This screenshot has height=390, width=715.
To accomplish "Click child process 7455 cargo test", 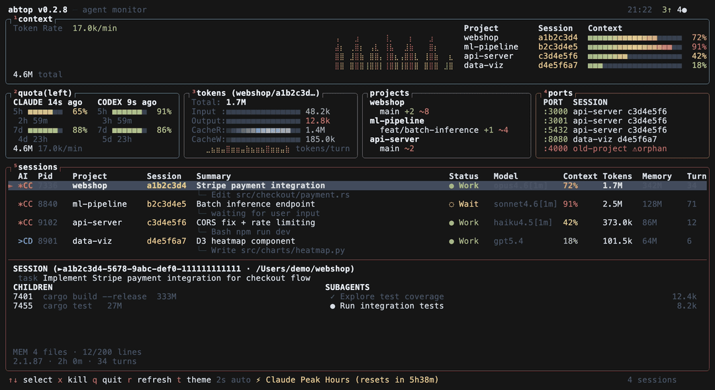I will [68, 306].
